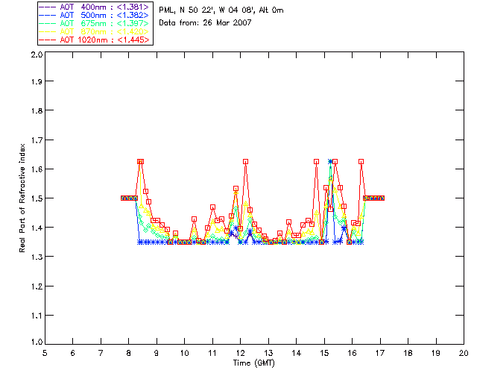Click the PML station coordinates title text
Screen dimensions: 477x382
[x=221, y=10]
